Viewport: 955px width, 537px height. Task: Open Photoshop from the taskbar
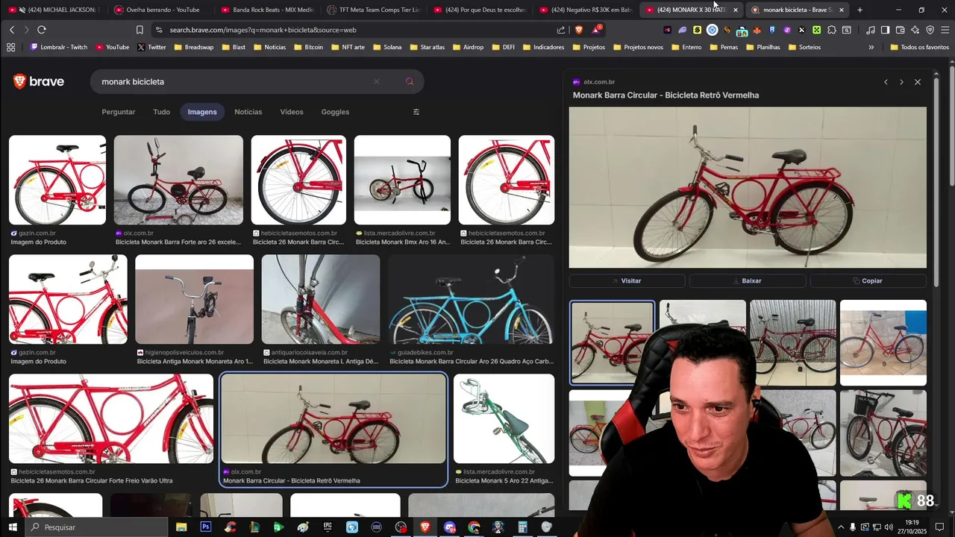(x=205, y=527)
